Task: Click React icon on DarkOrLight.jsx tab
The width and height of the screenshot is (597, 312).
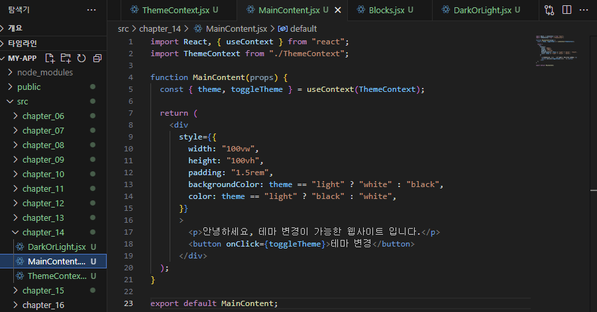Action: pos(445,10)
